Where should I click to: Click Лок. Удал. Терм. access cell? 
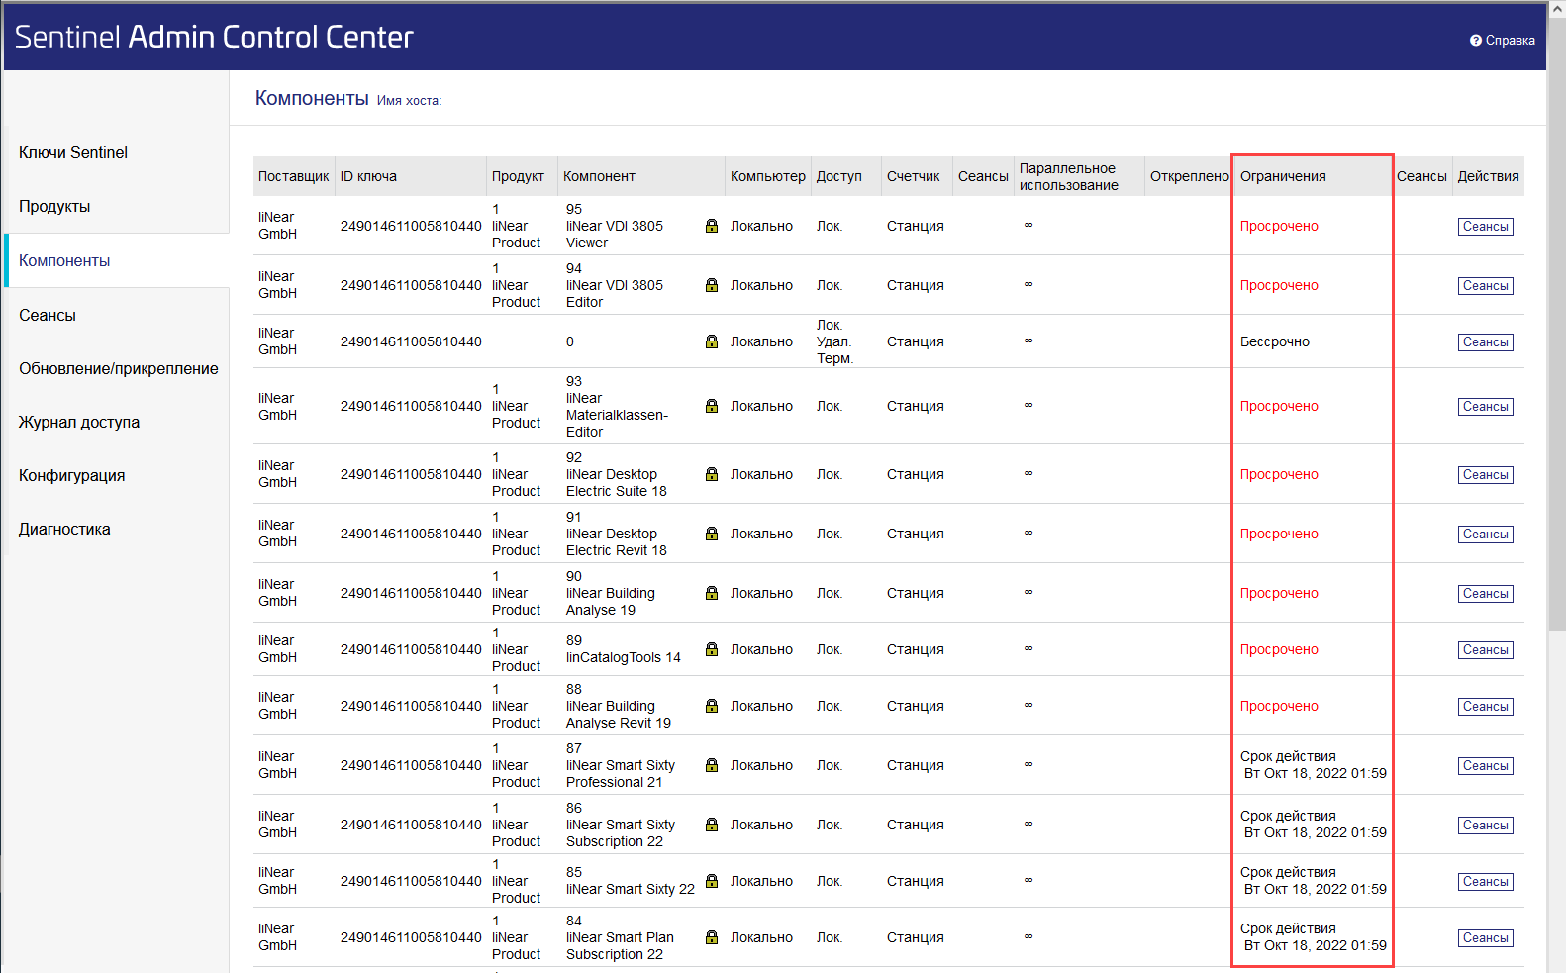pos(834,341)
